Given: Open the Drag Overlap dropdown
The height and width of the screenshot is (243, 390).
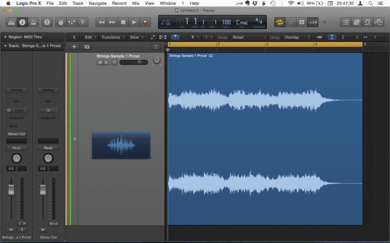Looking at the screenshot, I should [296, 37].
